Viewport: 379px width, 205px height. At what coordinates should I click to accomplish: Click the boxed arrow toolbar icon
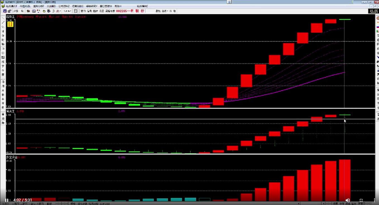point(75,11)
